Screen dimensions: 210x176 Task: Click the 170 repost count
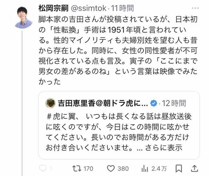[88, 169]
